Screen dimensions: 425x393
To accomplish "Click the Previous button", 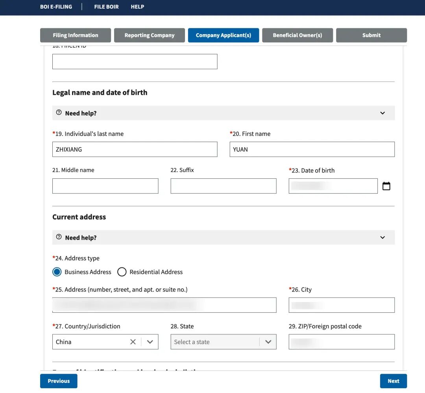I will [x=59, y=381].
